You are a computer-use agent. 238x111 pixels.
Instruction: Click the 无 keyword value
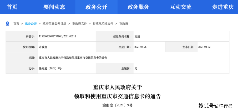(x=136, y=68)
